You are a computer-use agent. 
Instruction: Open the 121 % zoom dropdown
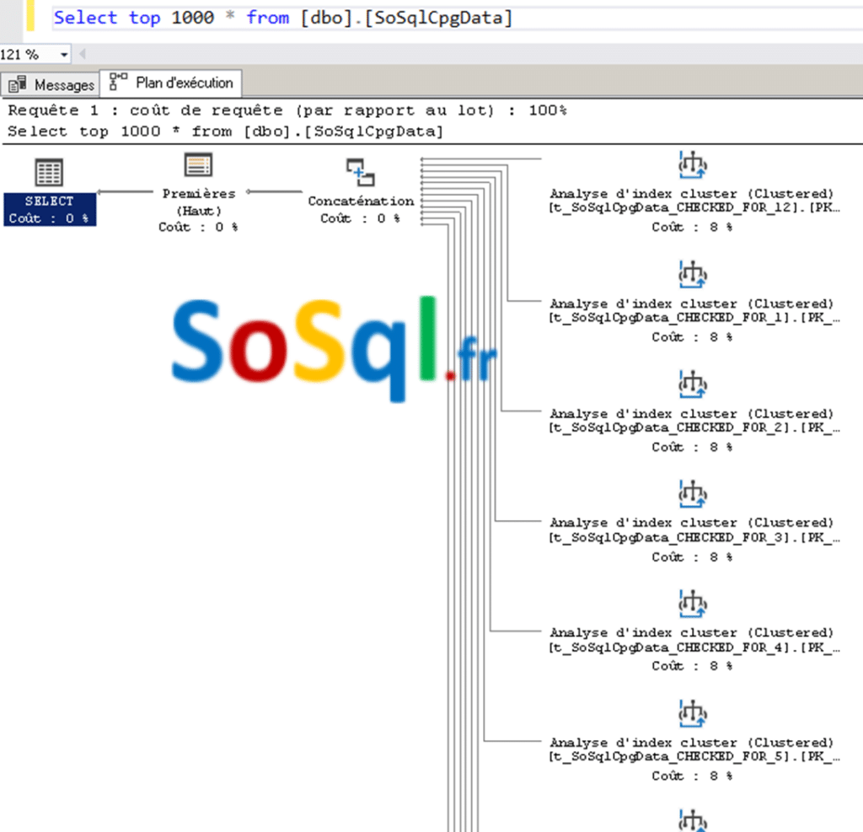point(64,54)
